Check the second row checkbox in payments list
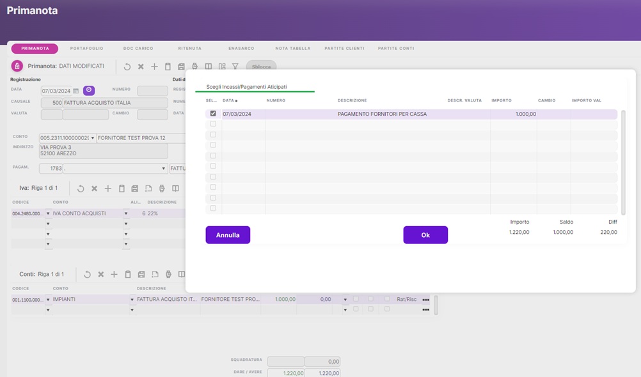 coord(213,124)
